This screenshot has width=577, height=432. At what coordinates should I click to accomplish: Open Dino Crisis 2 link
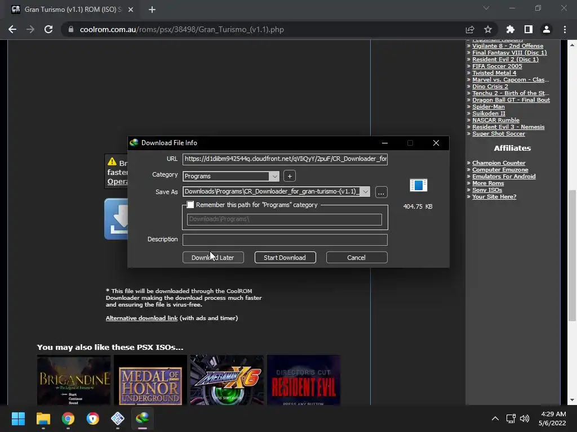click(x=490, y=86)
